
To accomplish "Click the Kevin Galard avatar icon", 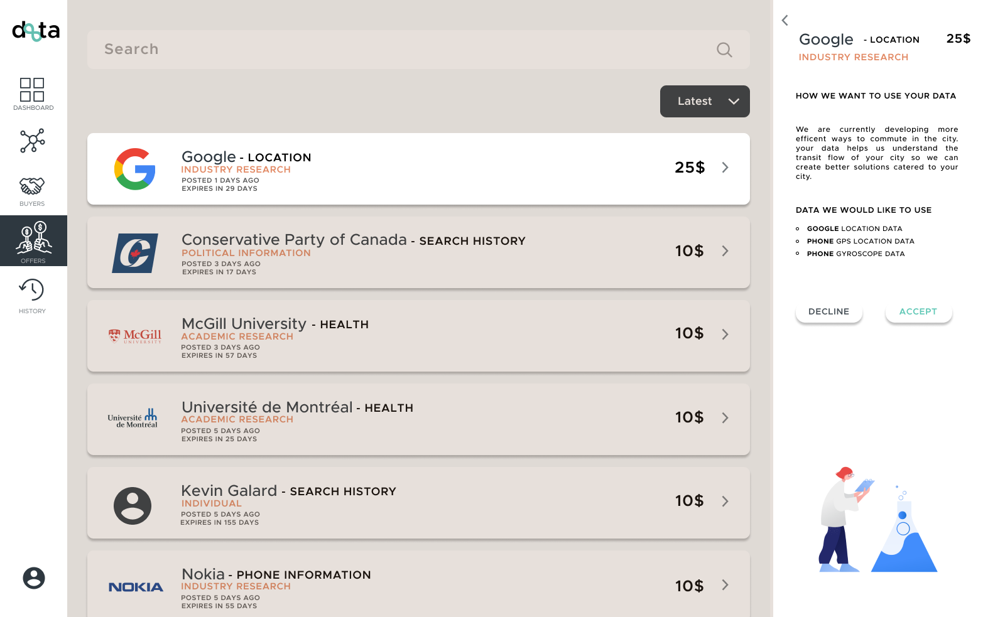I will tap(133, 506).
